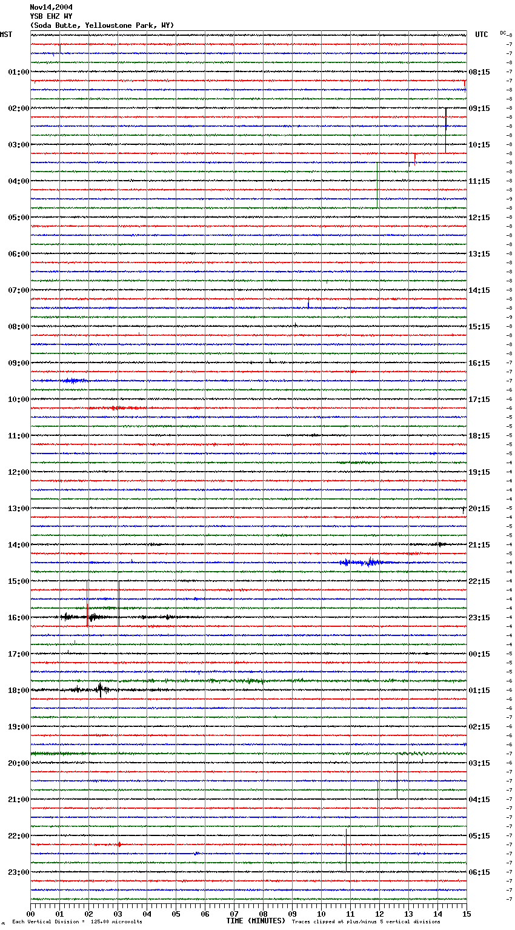Select the 03:00 MST time label
This screenshot has height=930, width=515.
(19, 145)
